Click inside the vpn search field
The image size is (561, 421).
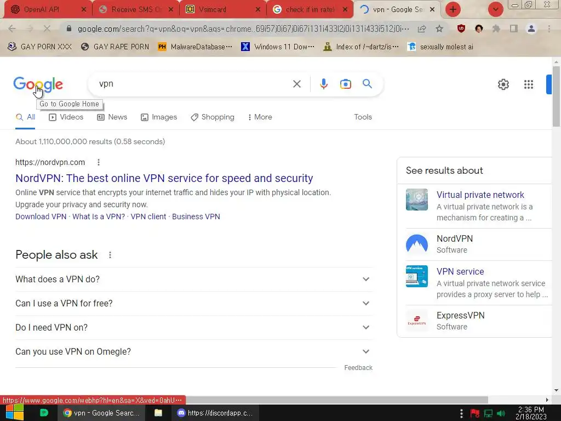[193, 84]
